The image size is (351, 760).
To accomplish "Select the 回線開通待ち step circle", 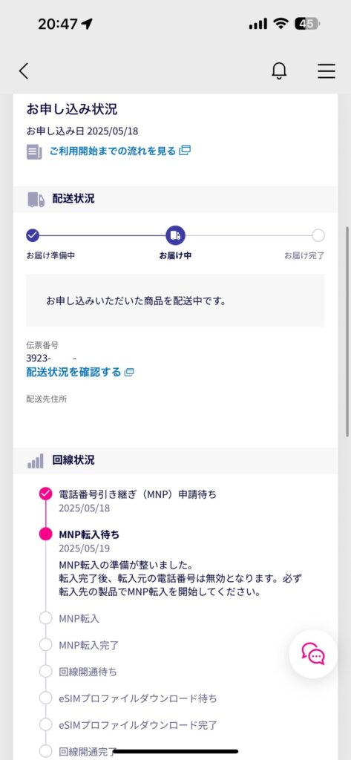I will [45, 672].
